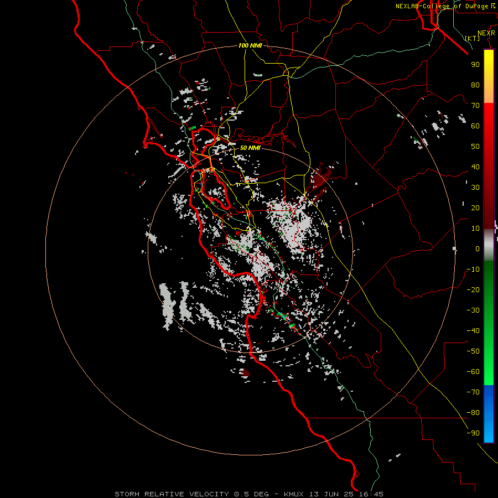Image resolution: width=498 pixels, height=498 pixels.
Task: Click the "STORM RELATIVE VELOCITY 0.5 DEG" caption
Action: pyautogui.click(x=191, y=494)
